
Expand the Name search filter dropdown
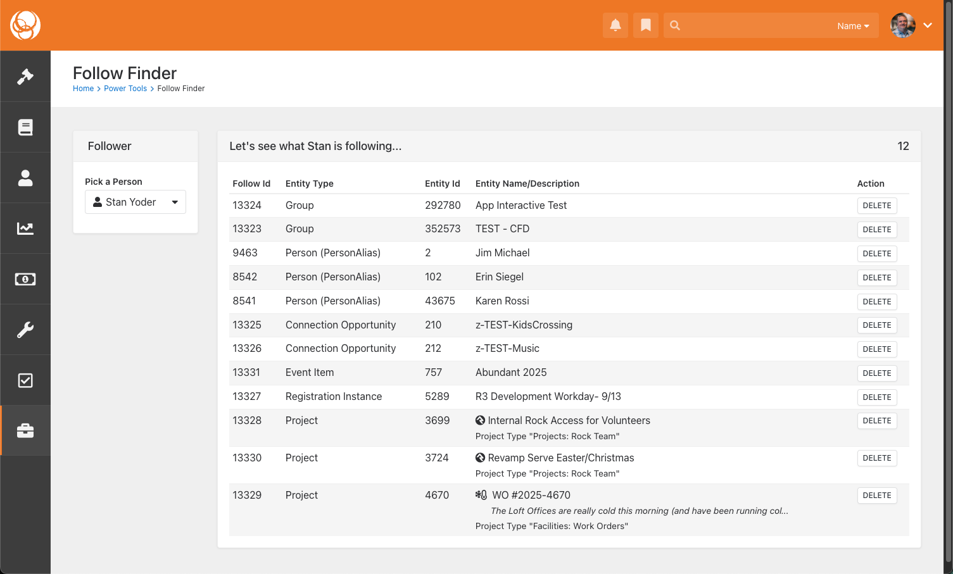852,26
